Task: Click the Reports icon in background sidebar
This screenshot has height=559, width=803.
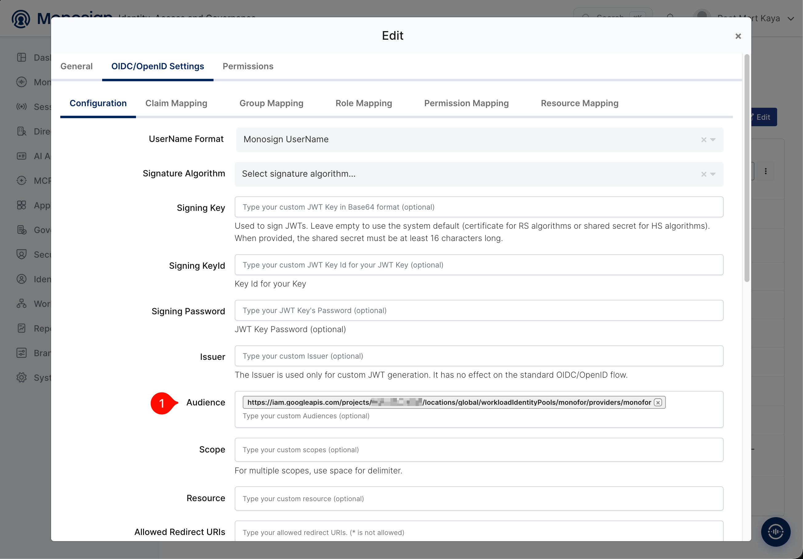Action: 22,328
